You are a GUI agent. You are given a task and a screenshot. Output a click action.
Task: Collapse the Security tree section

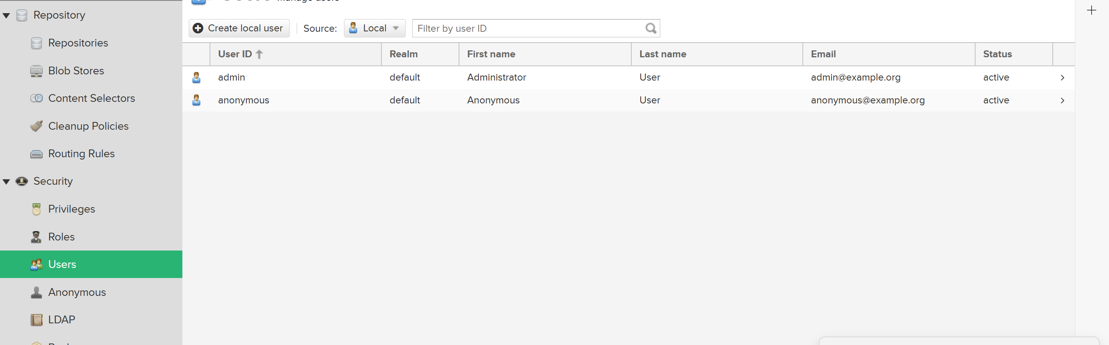click(7, 182)
